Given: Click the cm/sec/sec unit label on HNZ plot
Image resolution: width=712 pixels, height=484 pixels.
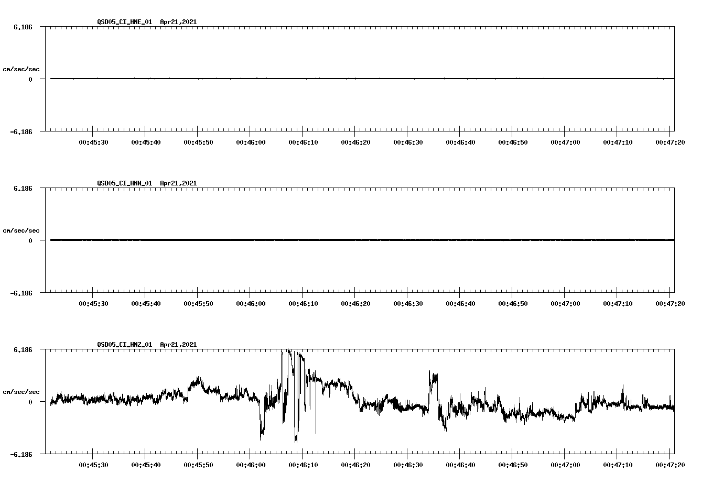Looking at the screenshot, I should click(x=21, y=390).
